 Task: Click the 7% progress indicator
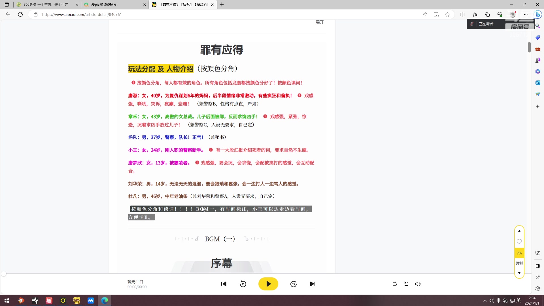point(519,253)
